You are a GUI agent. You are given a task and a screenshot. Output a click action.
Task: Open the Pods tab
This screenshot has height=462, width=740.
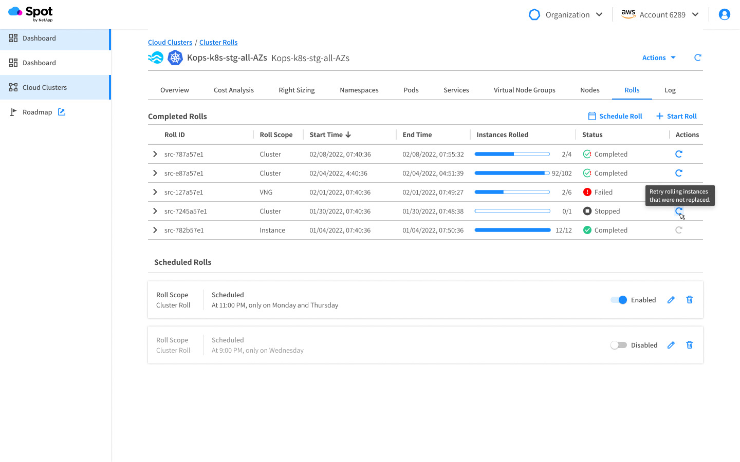point(411,90)
